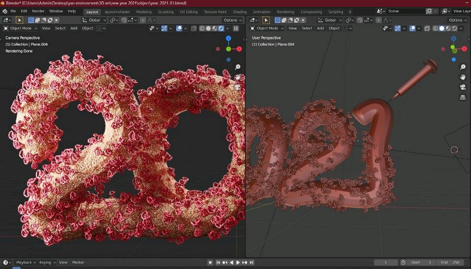Click the zoom magnifier gizmo in right viewport
The width and height of the screenshot is (471, 269).
[x=463, y=67]
